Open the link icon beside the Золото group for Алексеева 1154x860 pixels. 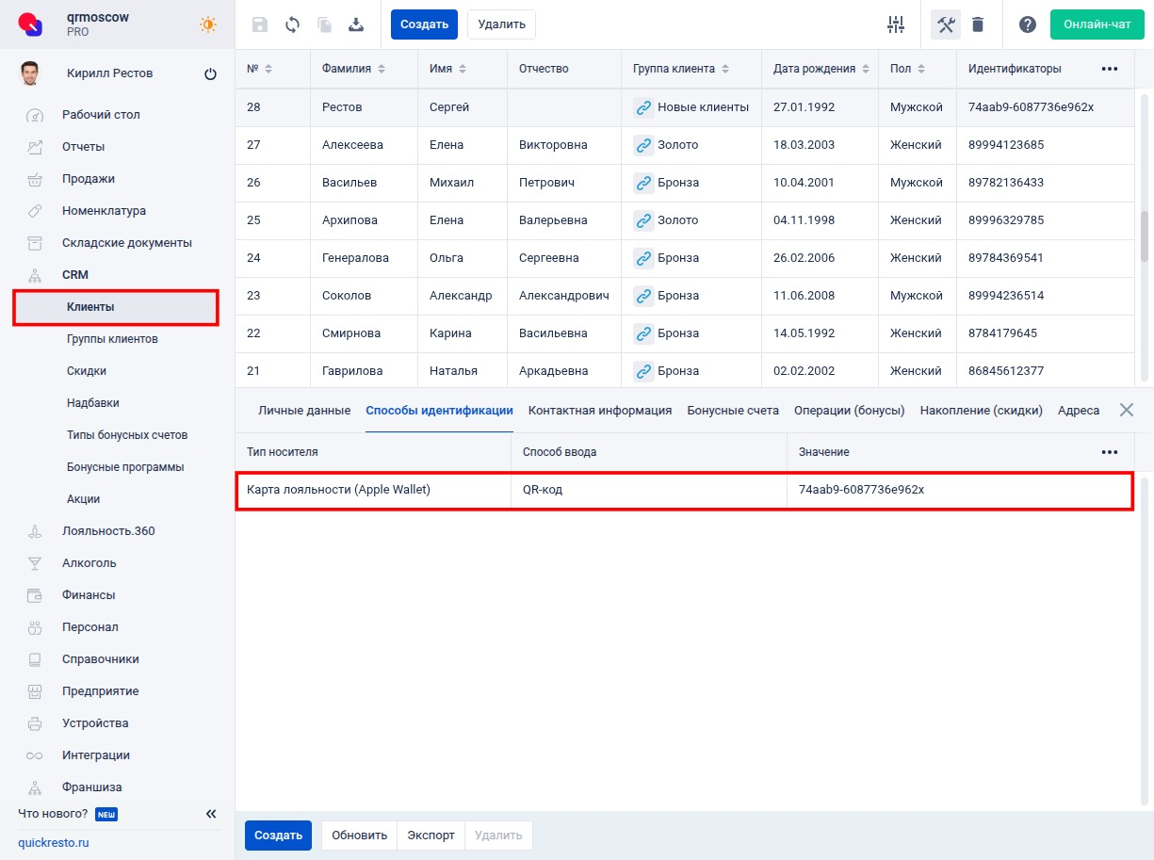(x=643, y=145)
